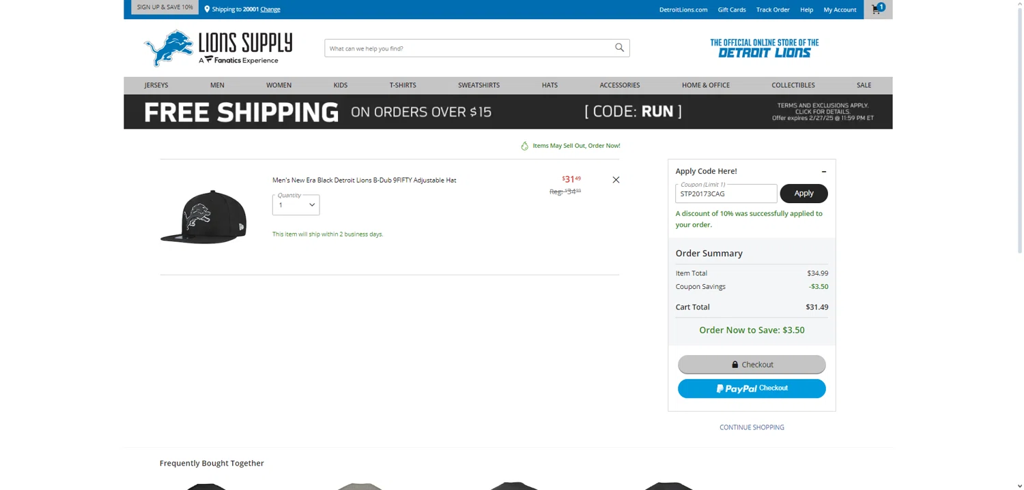
Task: Open the hat product title link
Action: coord(364,180)
